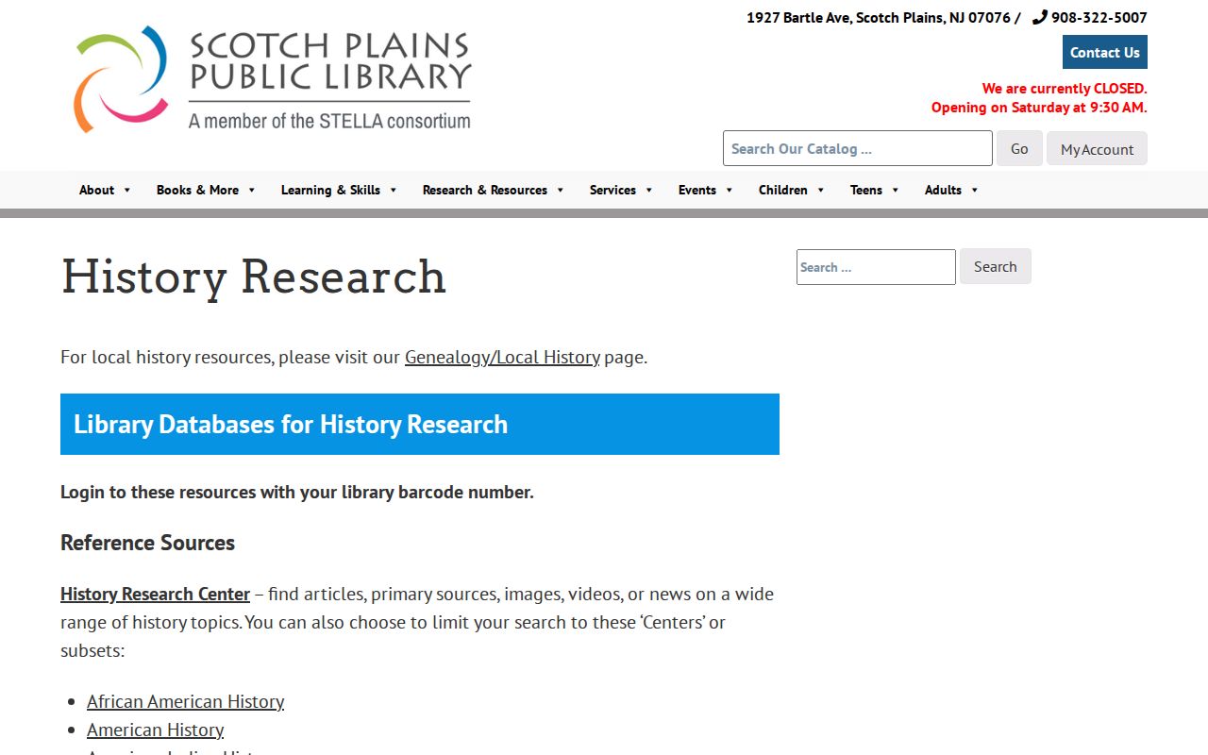This screenshot has width=1208, height=755.
Task: Open the History Research Center link
Action: click(155, 594)
